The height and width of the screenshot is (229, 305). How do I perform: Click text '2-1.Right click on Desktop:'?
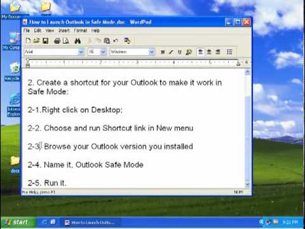tap(75, 110)
